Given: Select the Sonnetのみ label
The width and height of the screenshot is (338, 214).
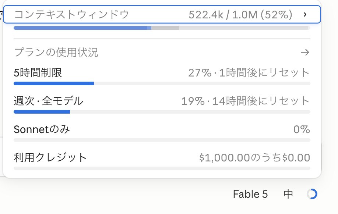Looking at the screenshot, I should (x=42, y=129).
